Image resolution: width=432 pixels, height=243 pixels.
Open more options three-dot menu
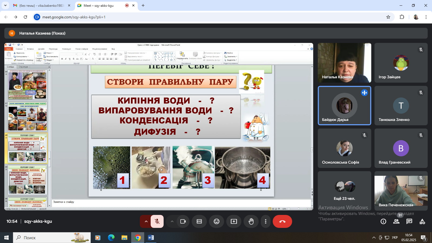click(x=266, y=221)
